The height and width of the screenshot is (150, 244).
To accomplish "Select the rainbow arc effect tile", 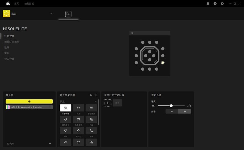I will pyautogui.click(x=66, y=142).
